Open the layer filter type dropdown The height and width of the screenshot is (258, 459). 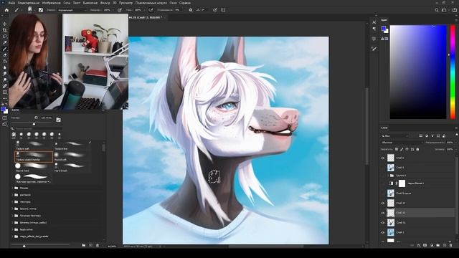395,135
